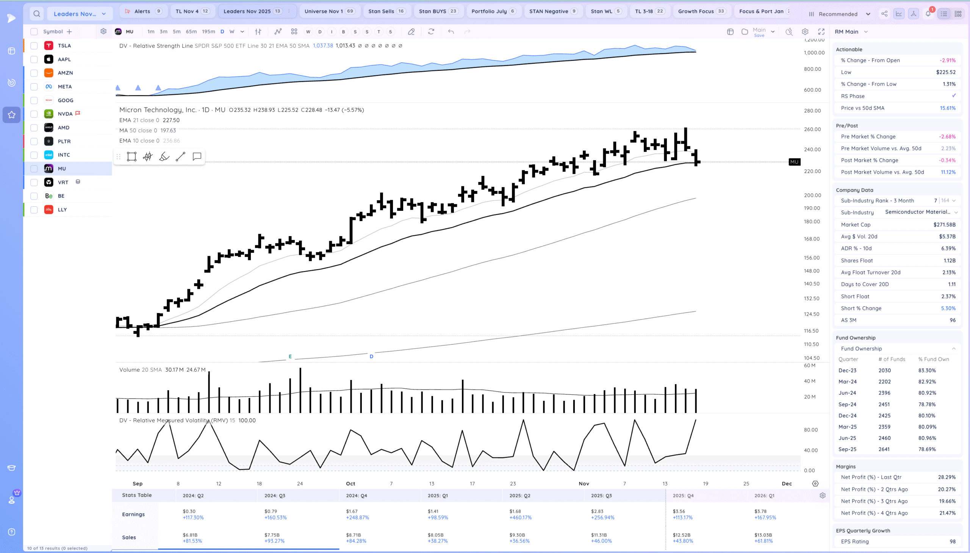Toggle the select-all Symbol checkbox

coord(34,31)
